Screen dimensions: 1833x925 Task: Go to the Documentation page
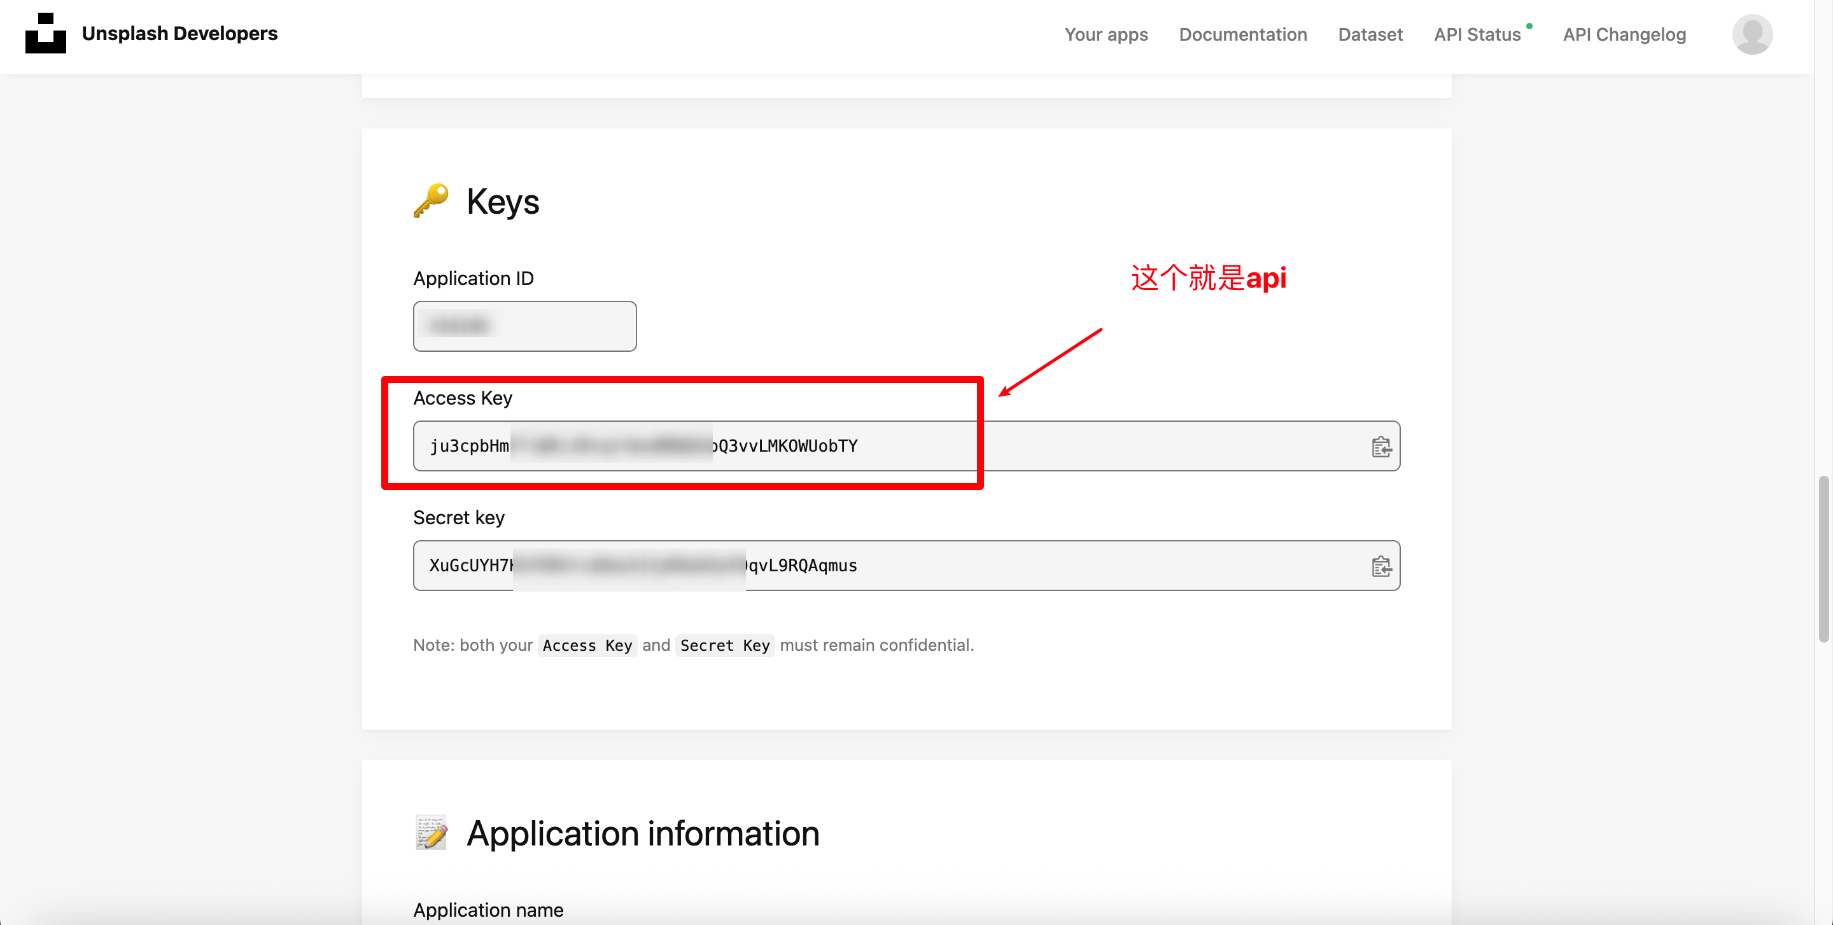[1242, 34]
